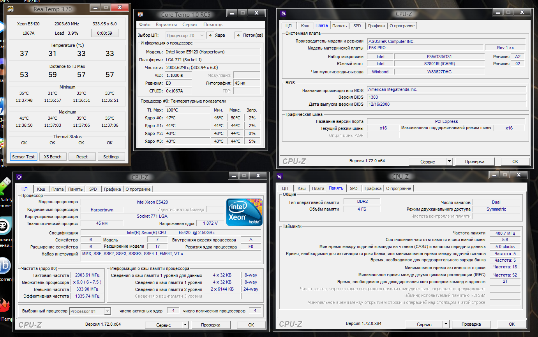
Task: Expand the Сервис arrow in the CPU-Z memory window
Action: [446, 324]
